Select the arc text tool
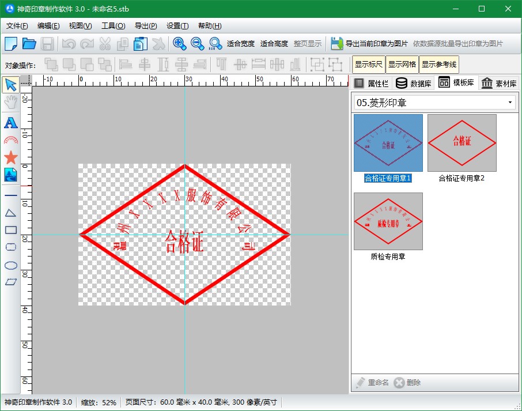Screen dimensions: 522x411 (x=10, y=140)
